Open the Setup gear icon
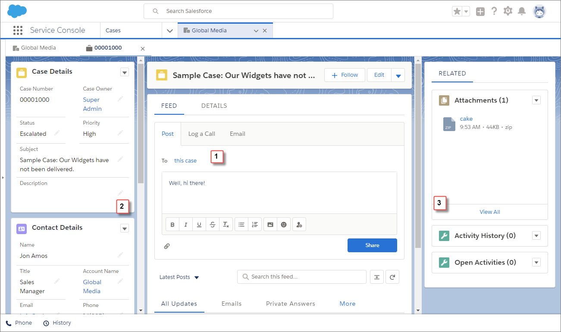561x332 pixels. pyautogui.click(x=508, y=11)
